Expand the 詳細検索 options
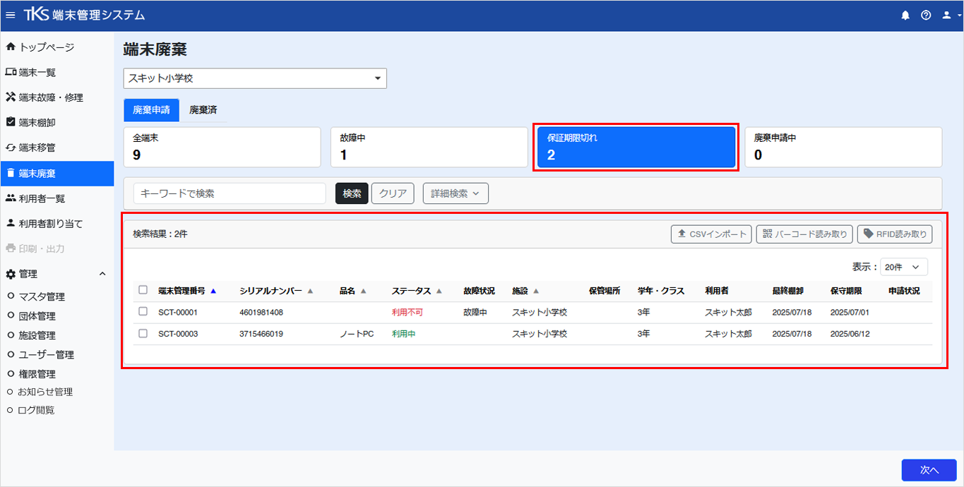 point(456,193)
